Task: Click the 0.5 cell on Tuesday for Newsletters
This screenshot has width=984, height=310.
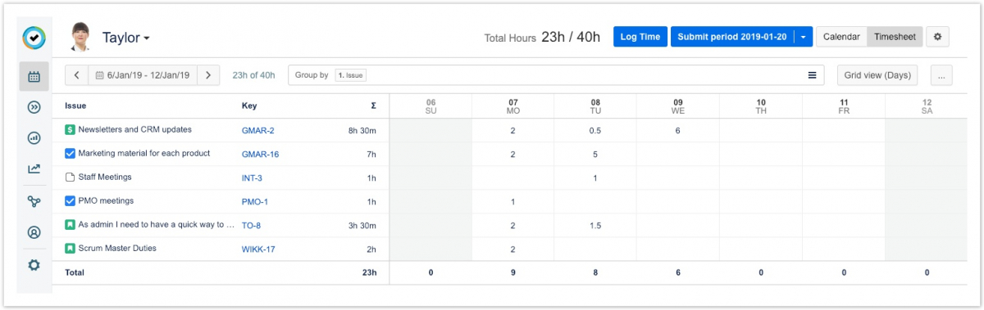Action: [595, 130]
